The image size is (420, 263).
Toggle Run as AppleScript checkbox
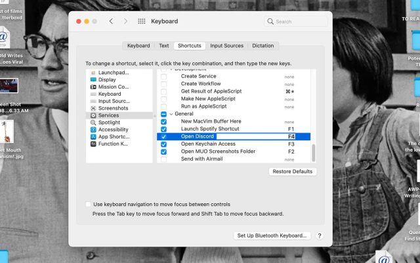tap(163, 107)
